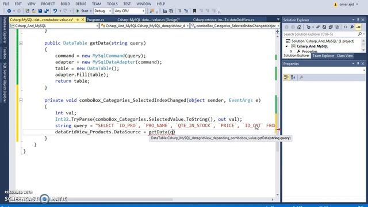Refresh the Solution Explorer

click(324, 27)
